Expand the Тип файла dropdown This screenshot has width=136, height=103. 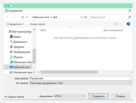(x=81, y=83)
